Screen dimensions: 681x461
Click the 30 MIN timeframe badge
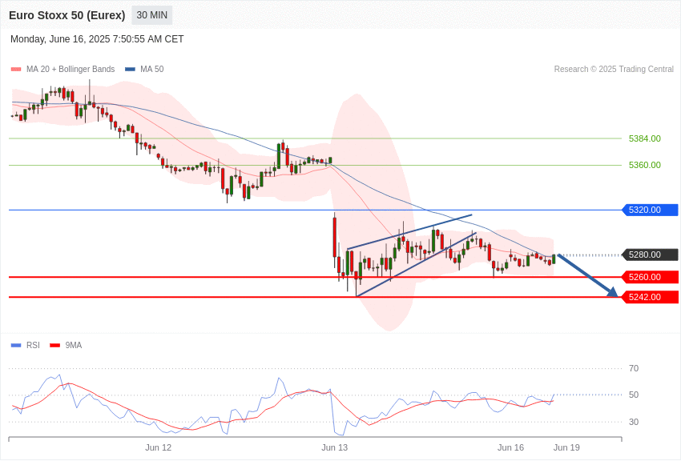(x=151, y=15)
